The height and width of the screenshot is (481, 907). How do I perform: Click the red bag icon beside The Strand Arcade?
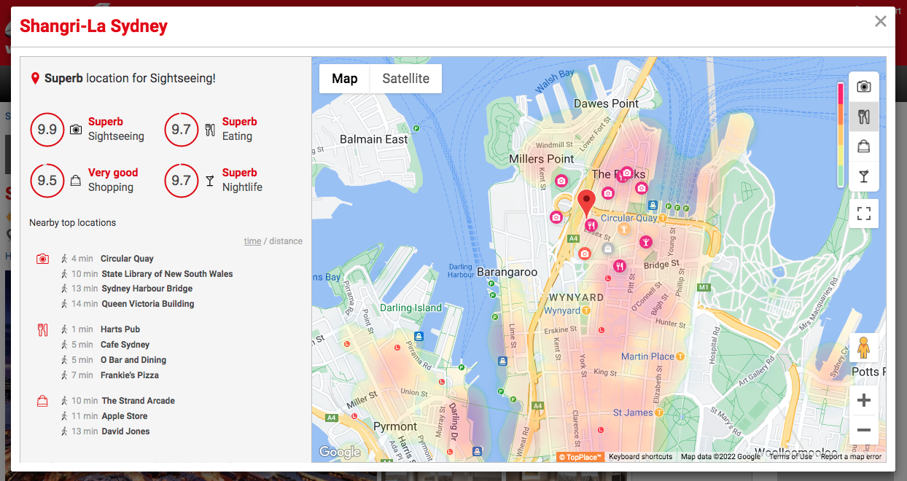point(42,401)
